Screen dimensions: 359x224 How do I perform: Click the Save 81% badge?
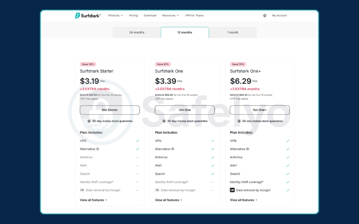pos(163,64)
